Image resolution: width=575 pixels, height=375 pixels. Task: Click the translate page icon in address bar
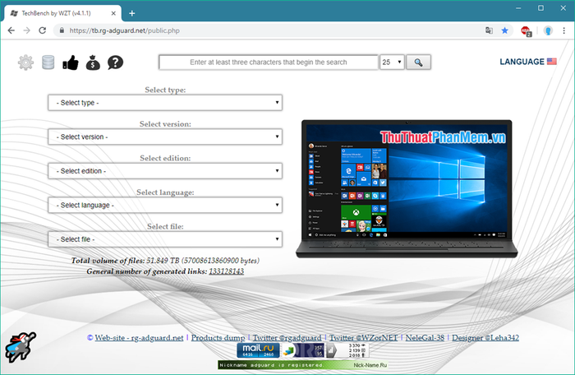click(489, 30)
